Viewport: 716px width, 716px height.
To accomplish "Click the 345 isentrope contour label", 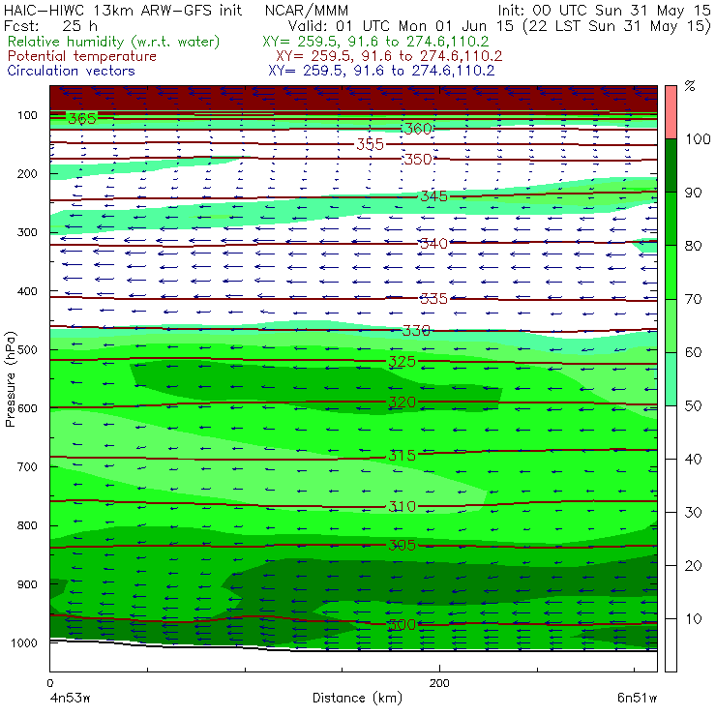I will tap(433, 196).
